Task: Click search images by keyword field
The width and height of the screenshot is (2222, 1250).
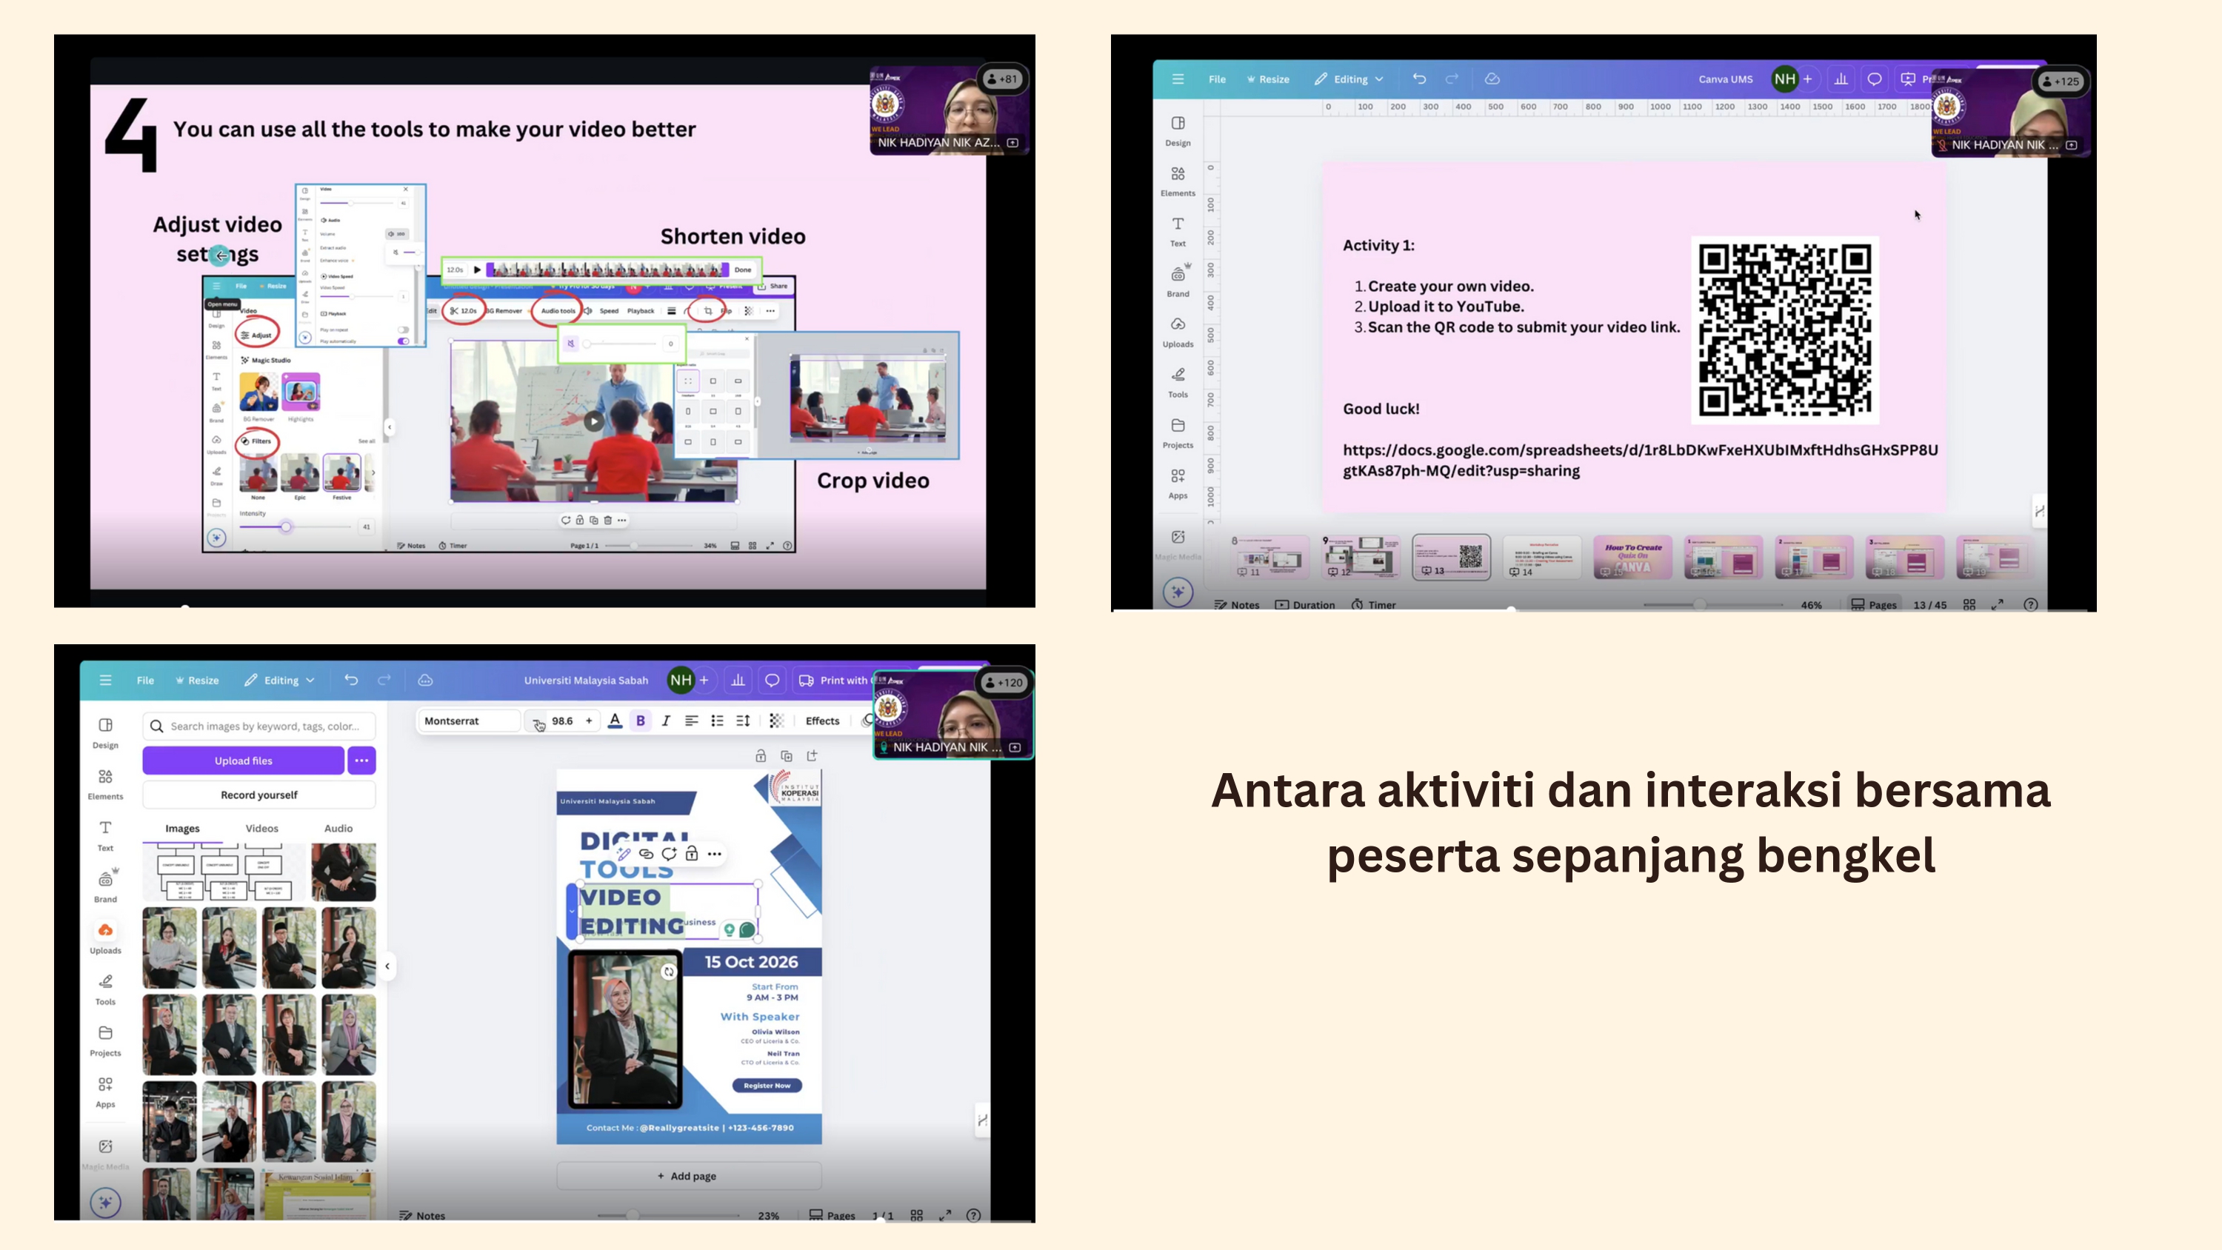Action: [258, 726]
